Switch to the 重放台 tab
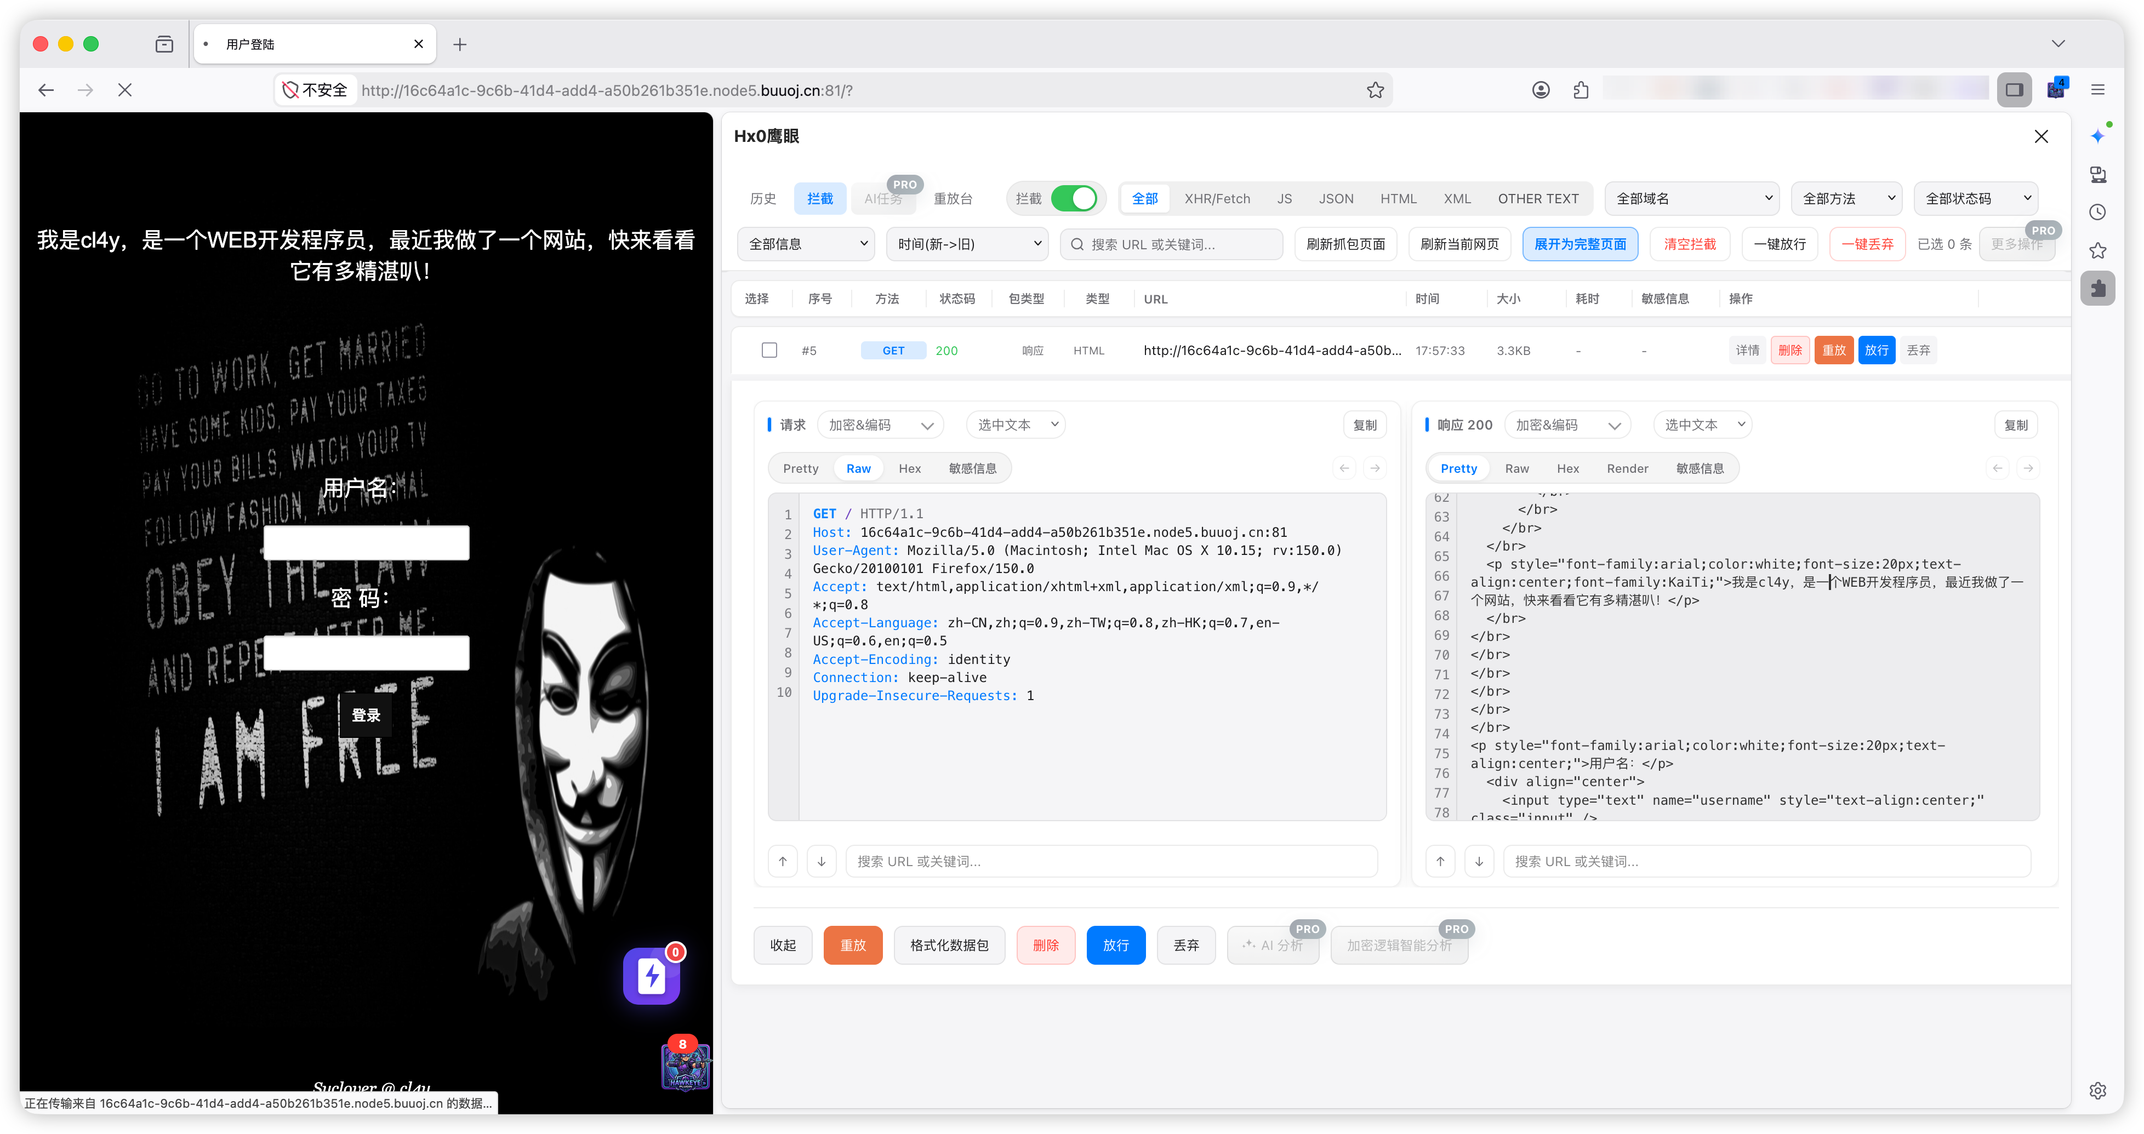 pyautogui.click(x=952, y=199)
